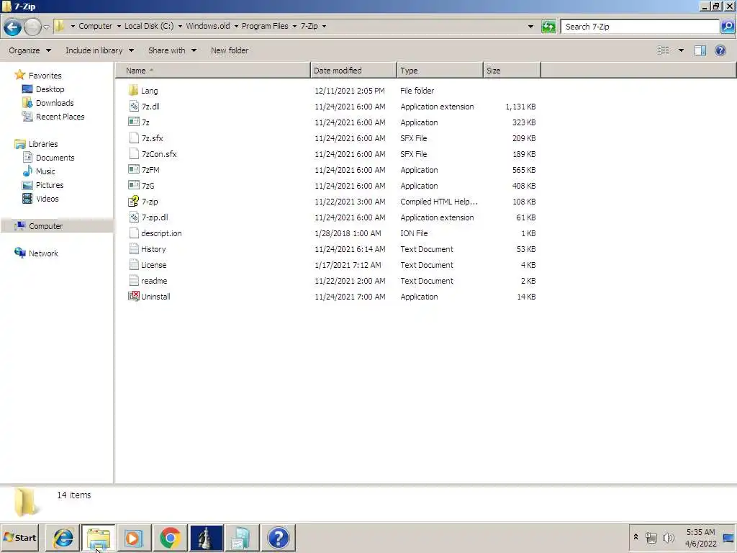Select the History text document icon
This screenshot has width=737, height=553.
pyautogui.click(x=134, y=248)
